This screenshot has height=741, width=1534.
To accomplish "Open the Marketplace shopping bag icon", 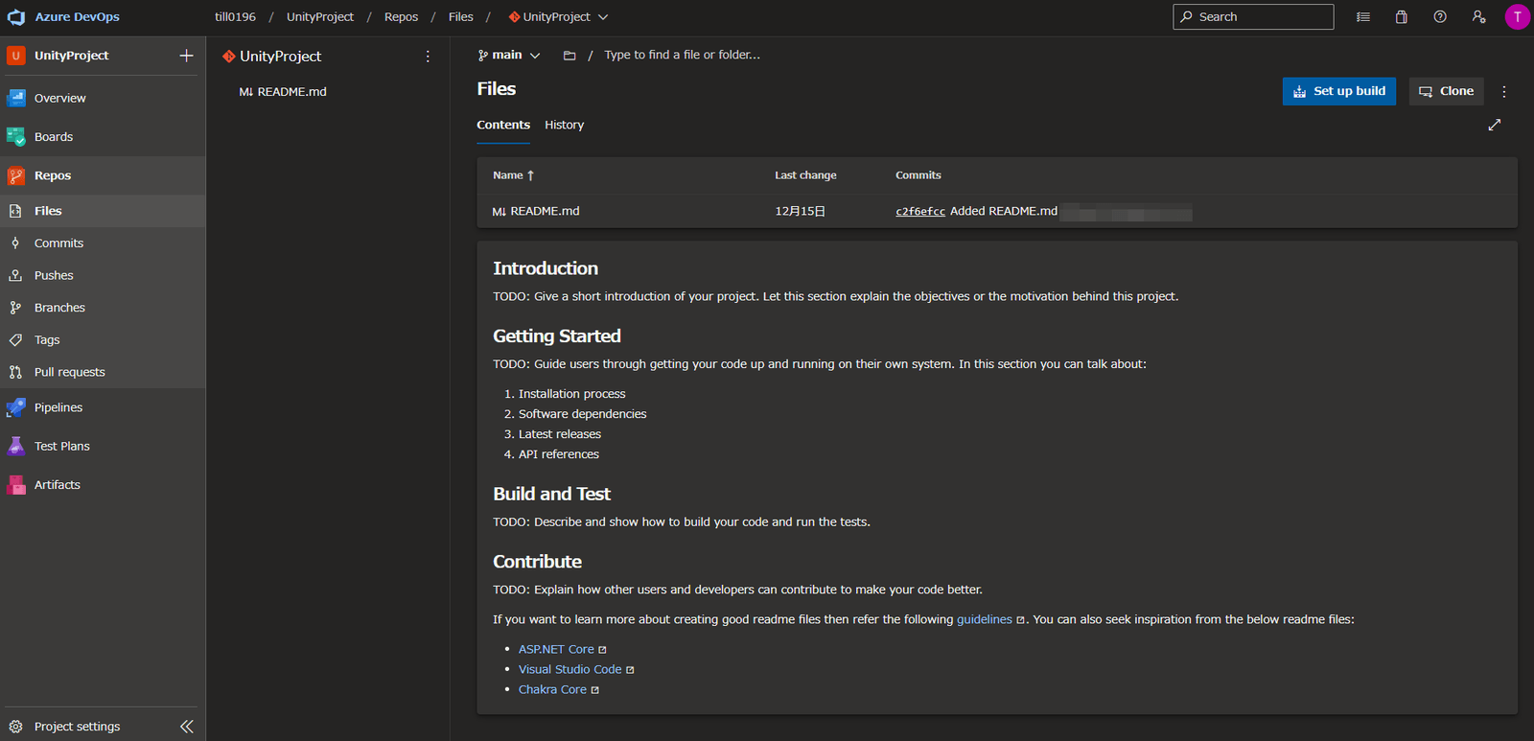I will pyautogui.click(x=1401, y=17).
